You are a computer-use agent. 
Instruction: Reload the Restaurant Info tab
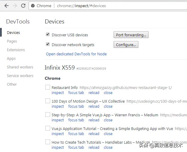point(94,93)
